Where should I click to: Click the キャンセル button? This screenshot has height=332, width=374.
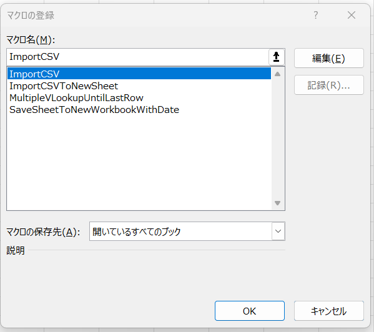point(329,311)
